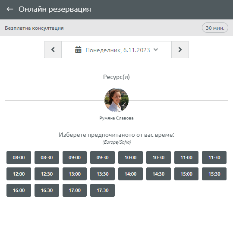This screenshot has height=233, width=233.
Task: Click the calendar icon beside the date
Action: tap(78, 50)
